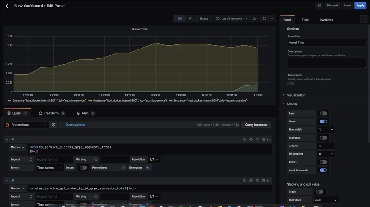
Task: Switch to the Panel tab
Action: (287, 20)
